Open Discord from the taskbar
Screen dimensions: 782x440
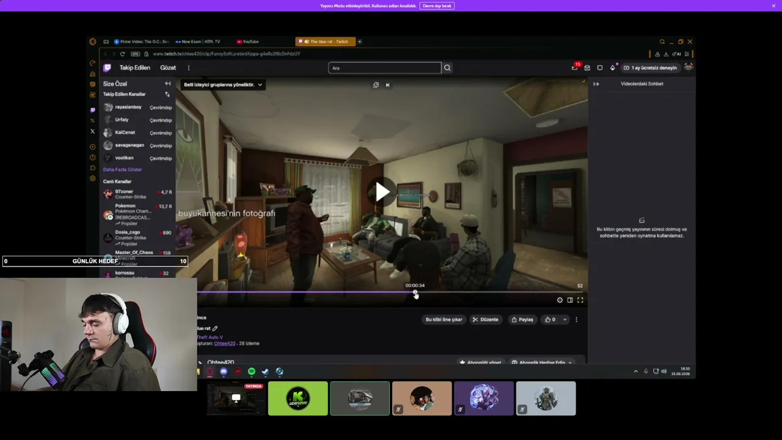[x=224, y=372]
